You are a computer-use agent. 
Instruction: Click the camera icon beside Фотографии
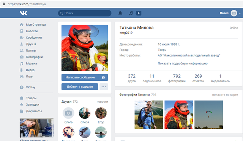click(x=22, y=57)
